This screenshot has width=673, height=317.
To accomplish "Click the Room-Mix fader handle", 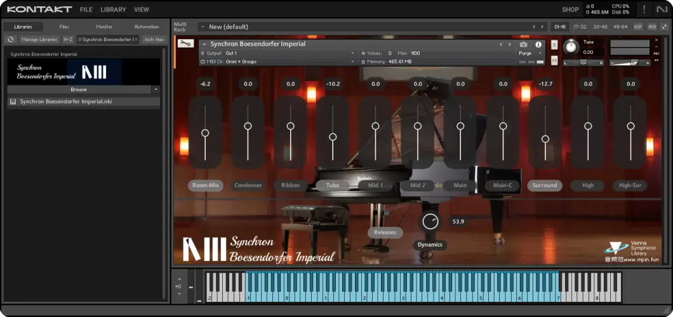I will pyautogui.click(x=205, y=133).
